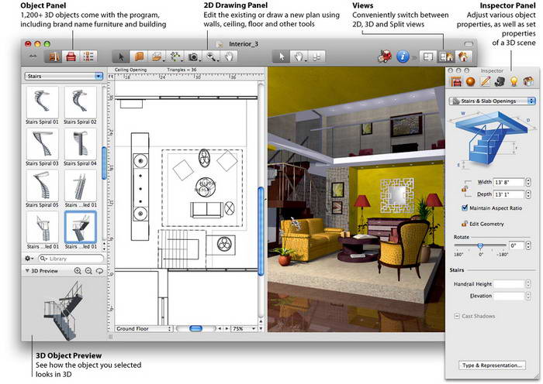The image size is (543, 384).
Task: Open the building settings Inspector tab
Action: point(528,81)
